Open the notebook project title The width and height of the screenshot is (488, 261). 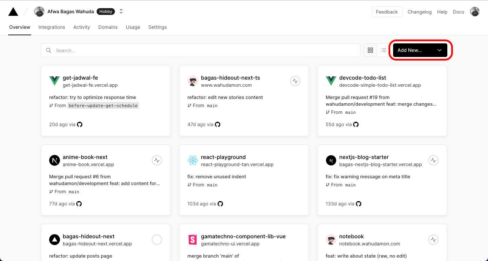tap(351, 236)
